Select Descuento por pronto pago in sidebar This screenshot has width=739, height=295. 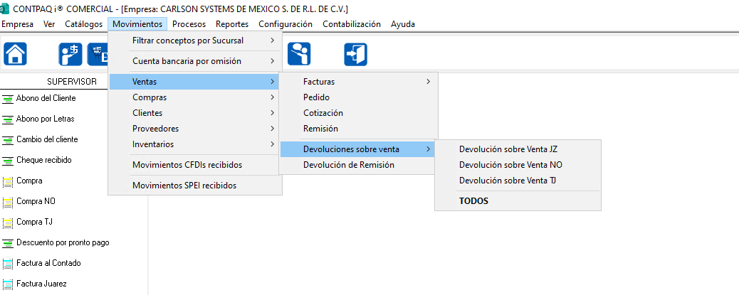(x=63, y=243)
